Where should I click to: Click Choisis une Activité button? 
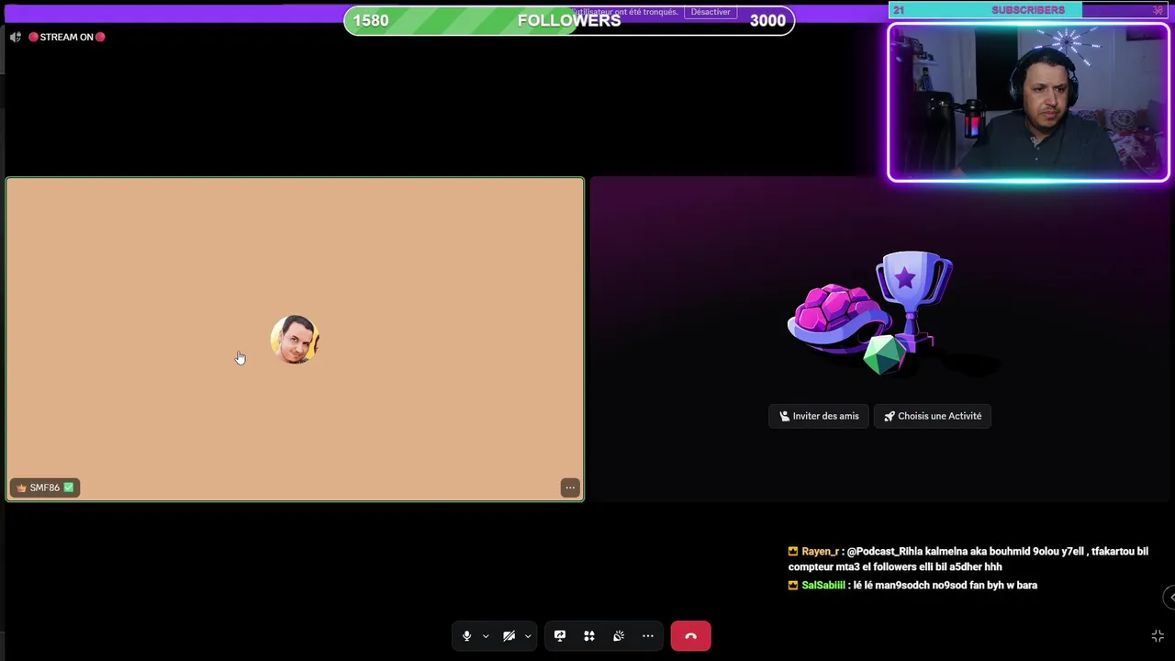point(933,416)
